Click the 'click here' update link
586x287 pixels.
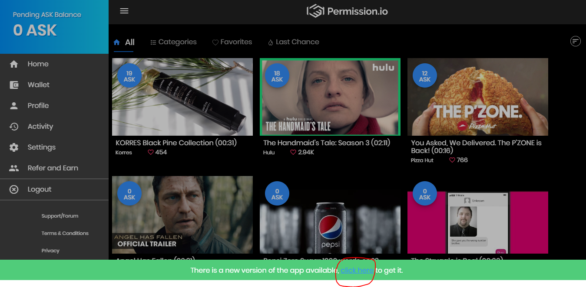tap(357, 271)
